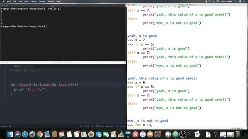Click the for loop line in hello.pl
This screenshot has height=139, width=248.
coord(44,85)
